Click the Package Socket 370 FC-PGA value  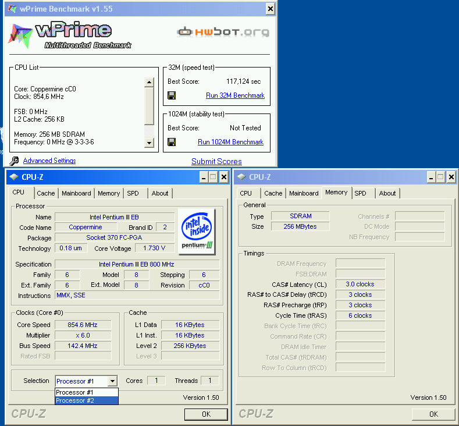click(115, 238)
